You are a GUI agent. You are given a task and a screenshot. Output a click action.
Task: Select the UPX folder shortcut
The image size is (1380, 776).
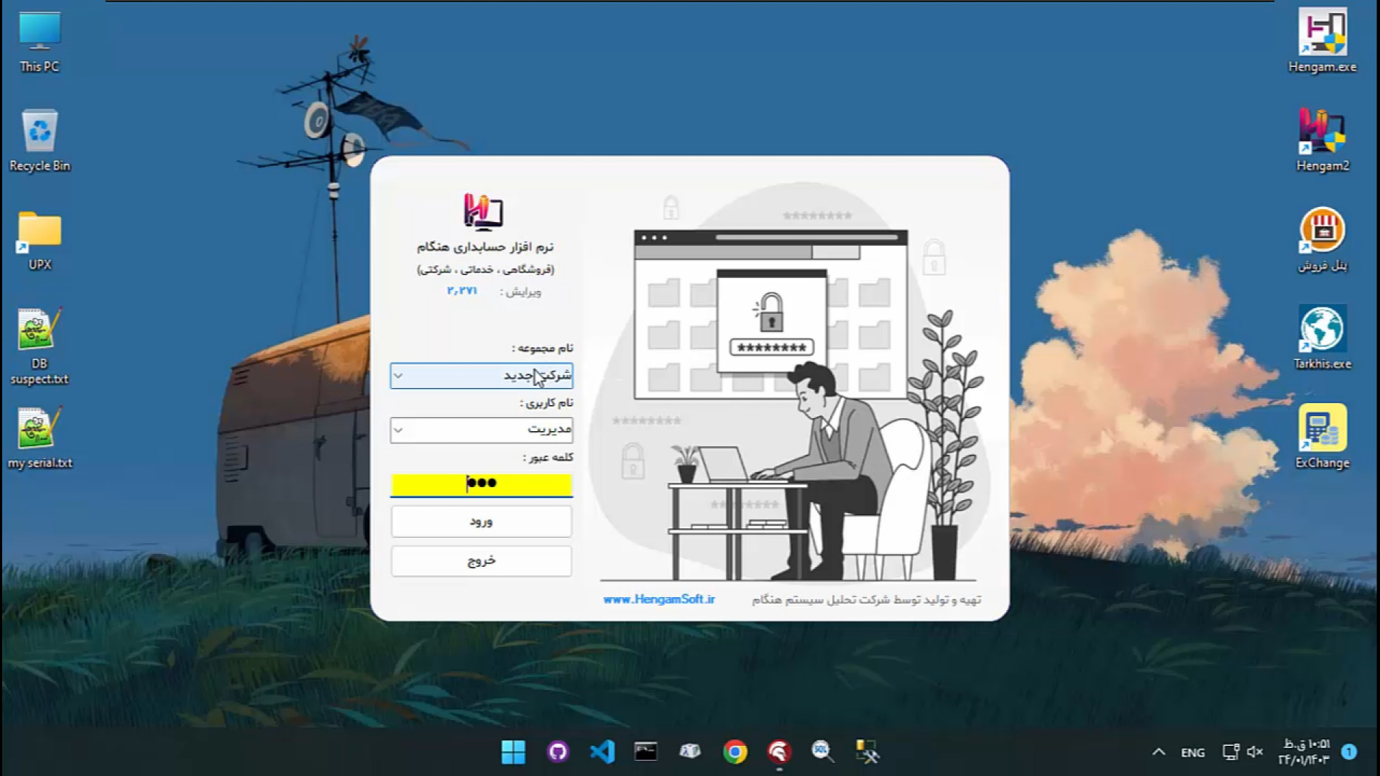point(40,241)
